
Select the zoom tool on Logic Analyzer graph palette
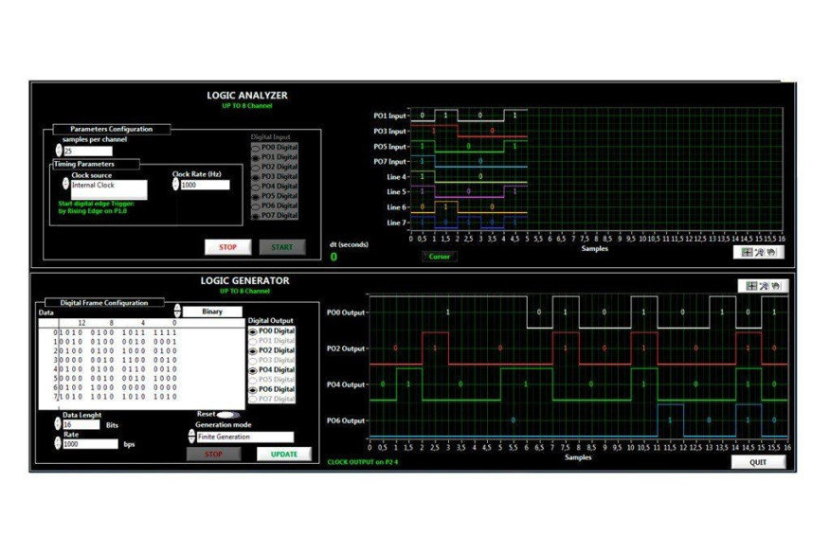point(762,251)
